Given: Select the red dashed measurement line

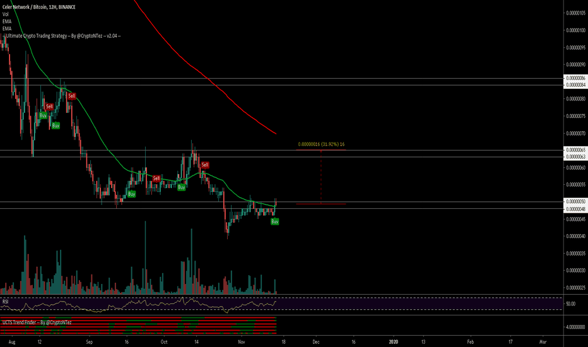Looking at the screenshot, I should (x=321, y=177).
